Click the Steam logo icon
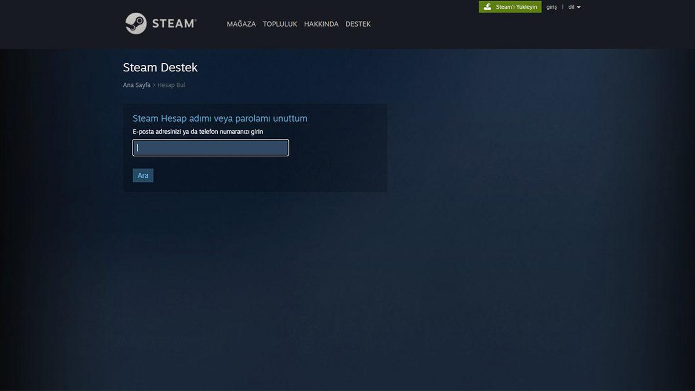Image resolution: width=695 pixels, height=391 pixels. [x=136, y=23]
